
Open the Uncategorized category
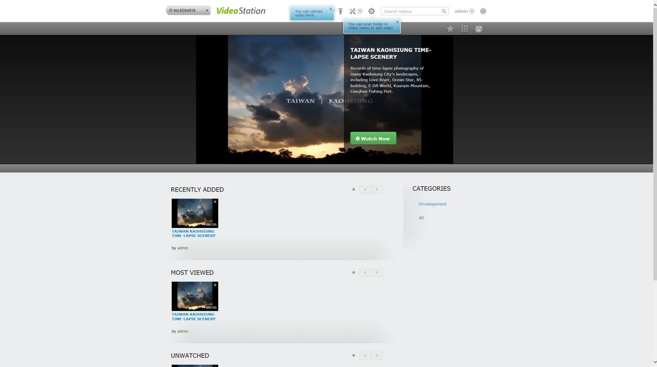433,204
